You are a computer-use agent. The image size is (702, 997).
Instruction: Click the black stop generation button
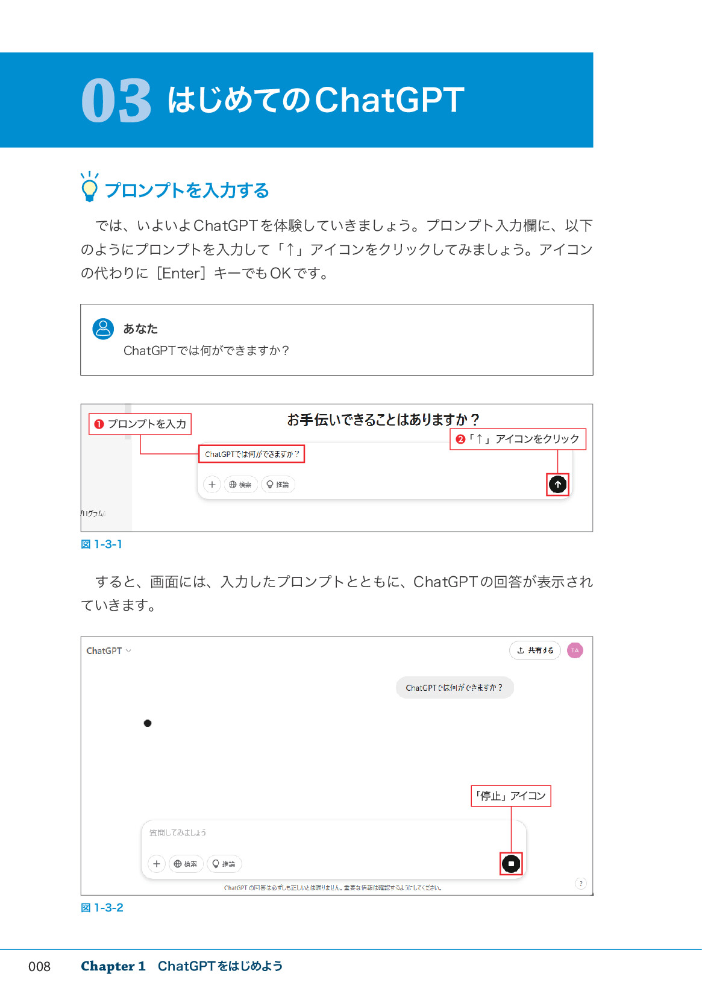511,863
